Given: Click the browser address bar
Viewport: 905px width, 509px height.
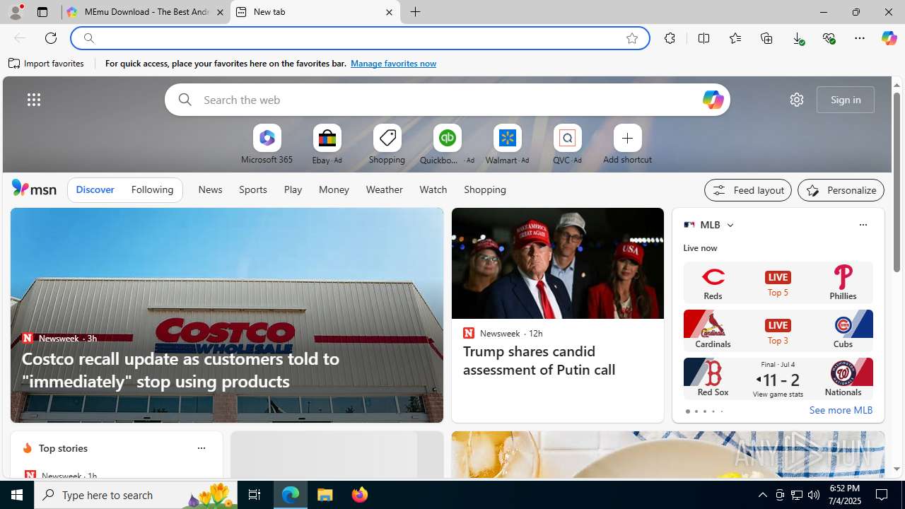Looking at the screenshot, I should coord(361,38).
